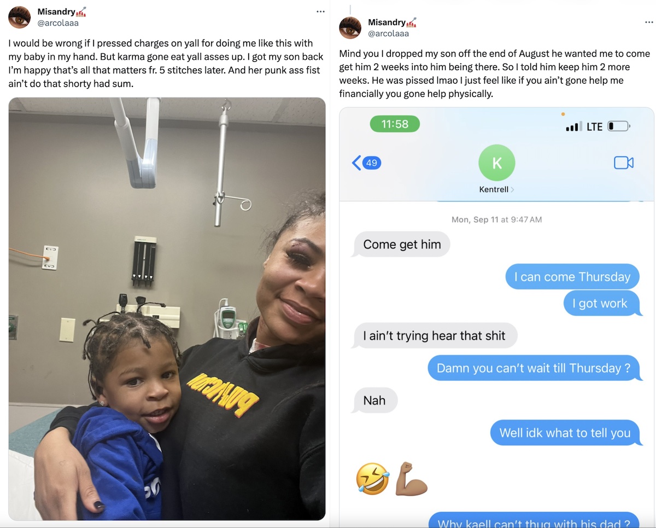Viewport: 656px width, 528px height.
Task: Tap the back arrow with 49 badge
Action: pyautogui.click(x=366, y=163)
